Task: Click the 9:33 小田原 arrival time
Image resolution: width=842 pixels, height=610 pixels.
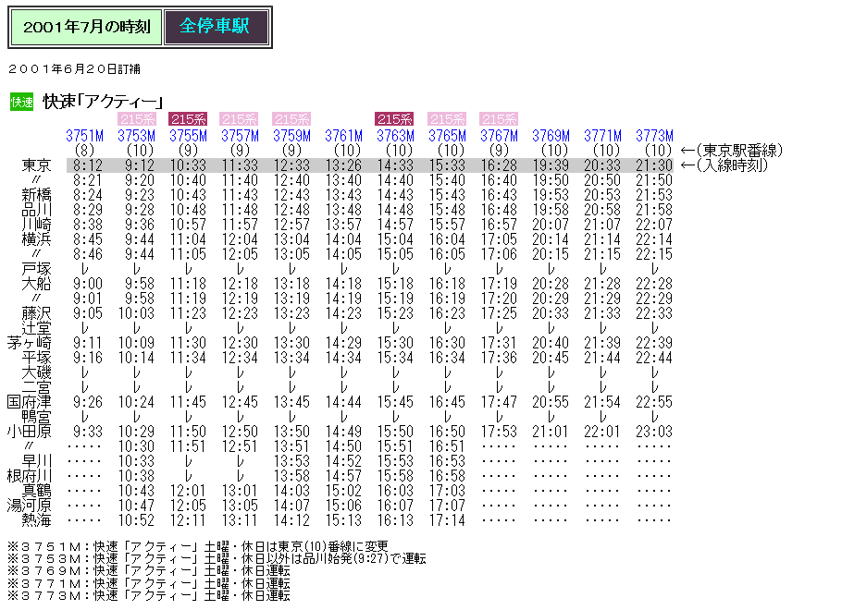Action: pos(88,432)
